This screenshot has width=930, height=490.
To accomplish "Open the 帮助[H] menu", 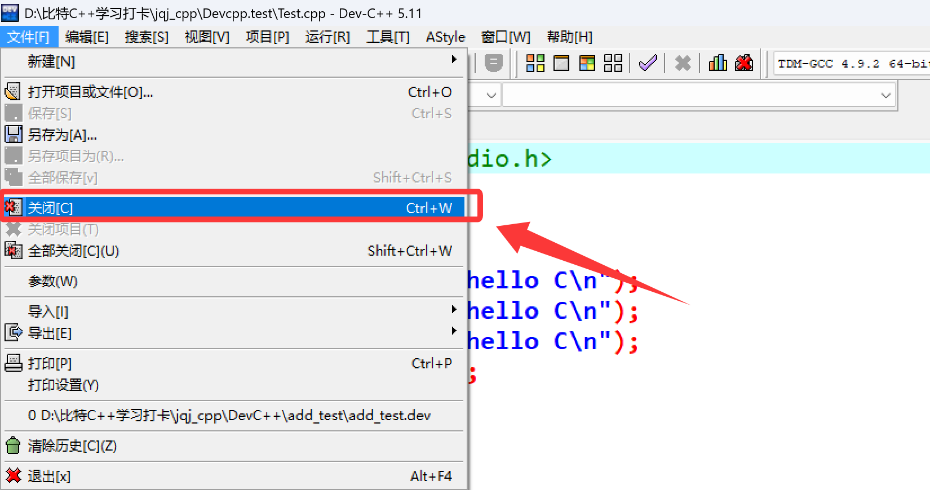I will 569,37.
